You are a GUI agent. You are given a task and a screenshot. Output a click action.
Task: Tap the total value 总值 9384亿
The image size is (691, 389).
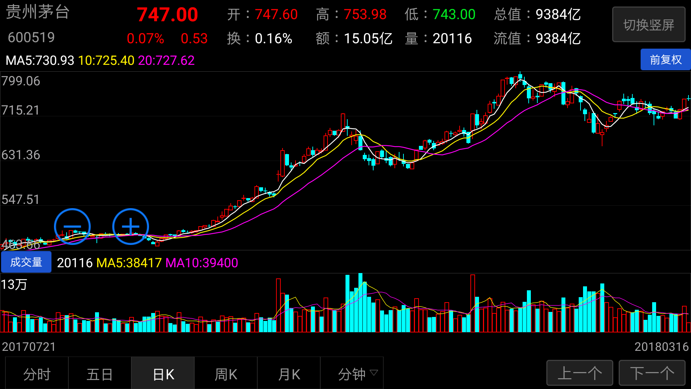(x=537, y=15)
